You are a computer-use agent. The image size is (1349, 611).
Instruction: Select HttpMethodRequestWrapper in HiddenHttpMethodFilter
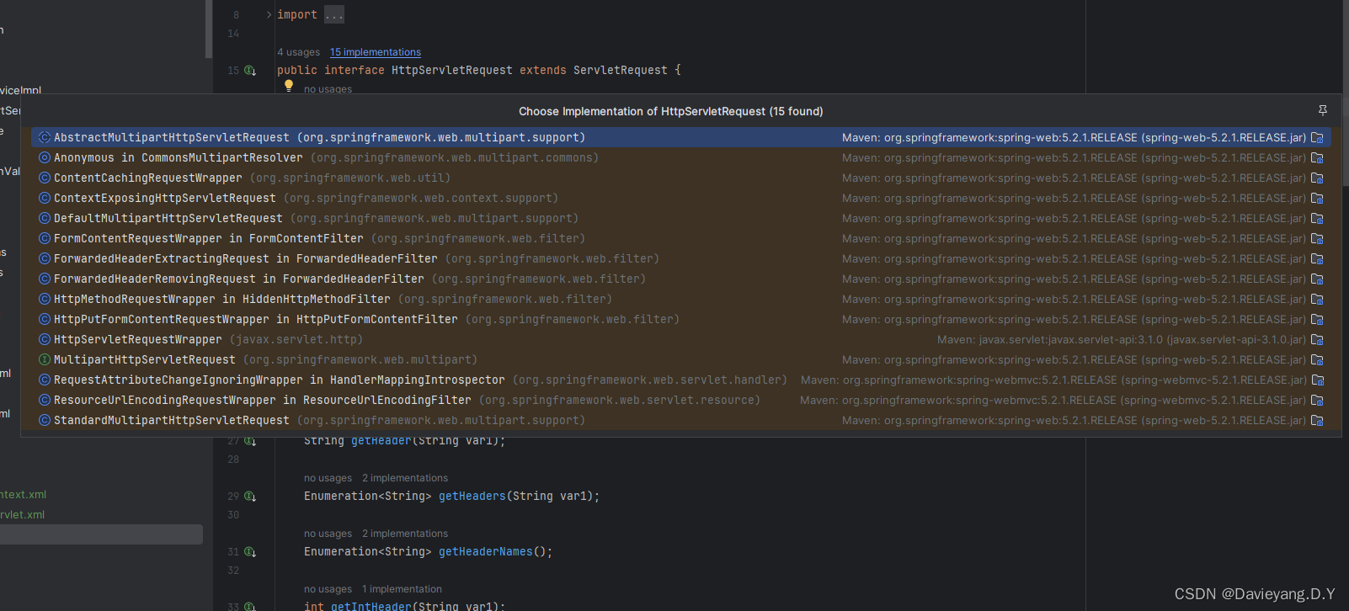681,300
